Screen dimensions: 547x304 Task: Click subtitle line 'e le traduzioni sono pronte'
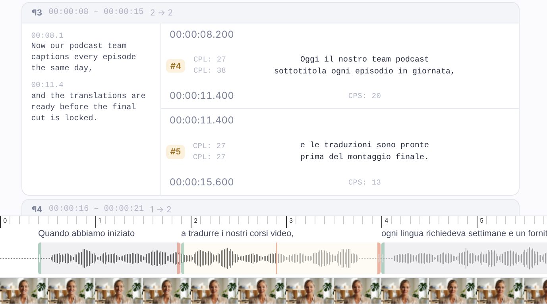365,145
